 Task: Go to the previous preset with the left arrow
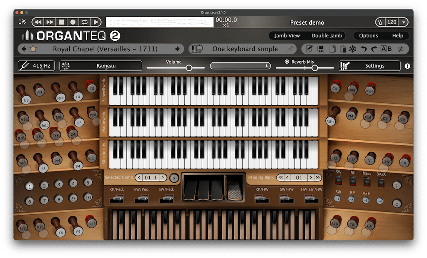(24, 49)
